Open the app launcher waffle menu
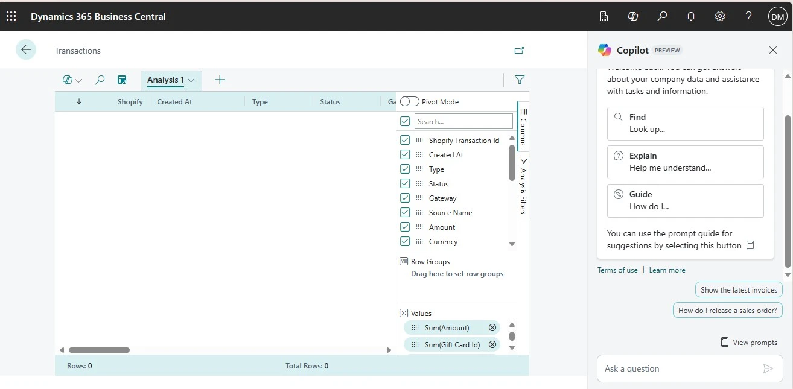 click(11, 16)
